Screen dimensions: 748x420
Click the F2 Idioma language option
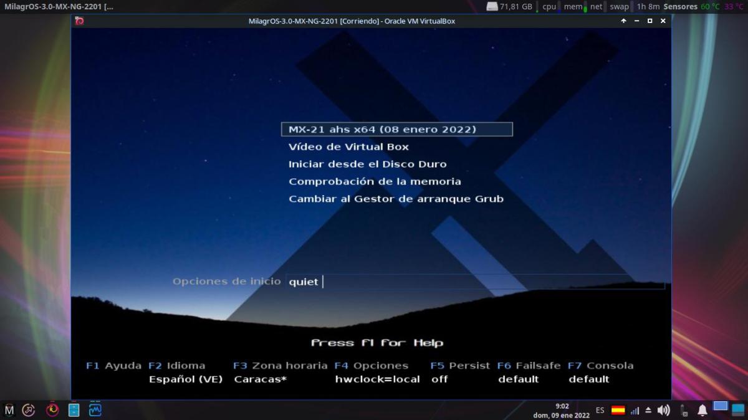point(177,366)
